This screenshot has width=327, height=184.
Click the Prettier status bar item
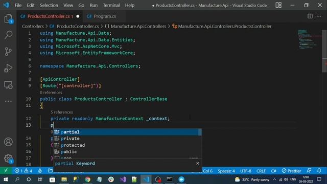[x=291, y=171]
